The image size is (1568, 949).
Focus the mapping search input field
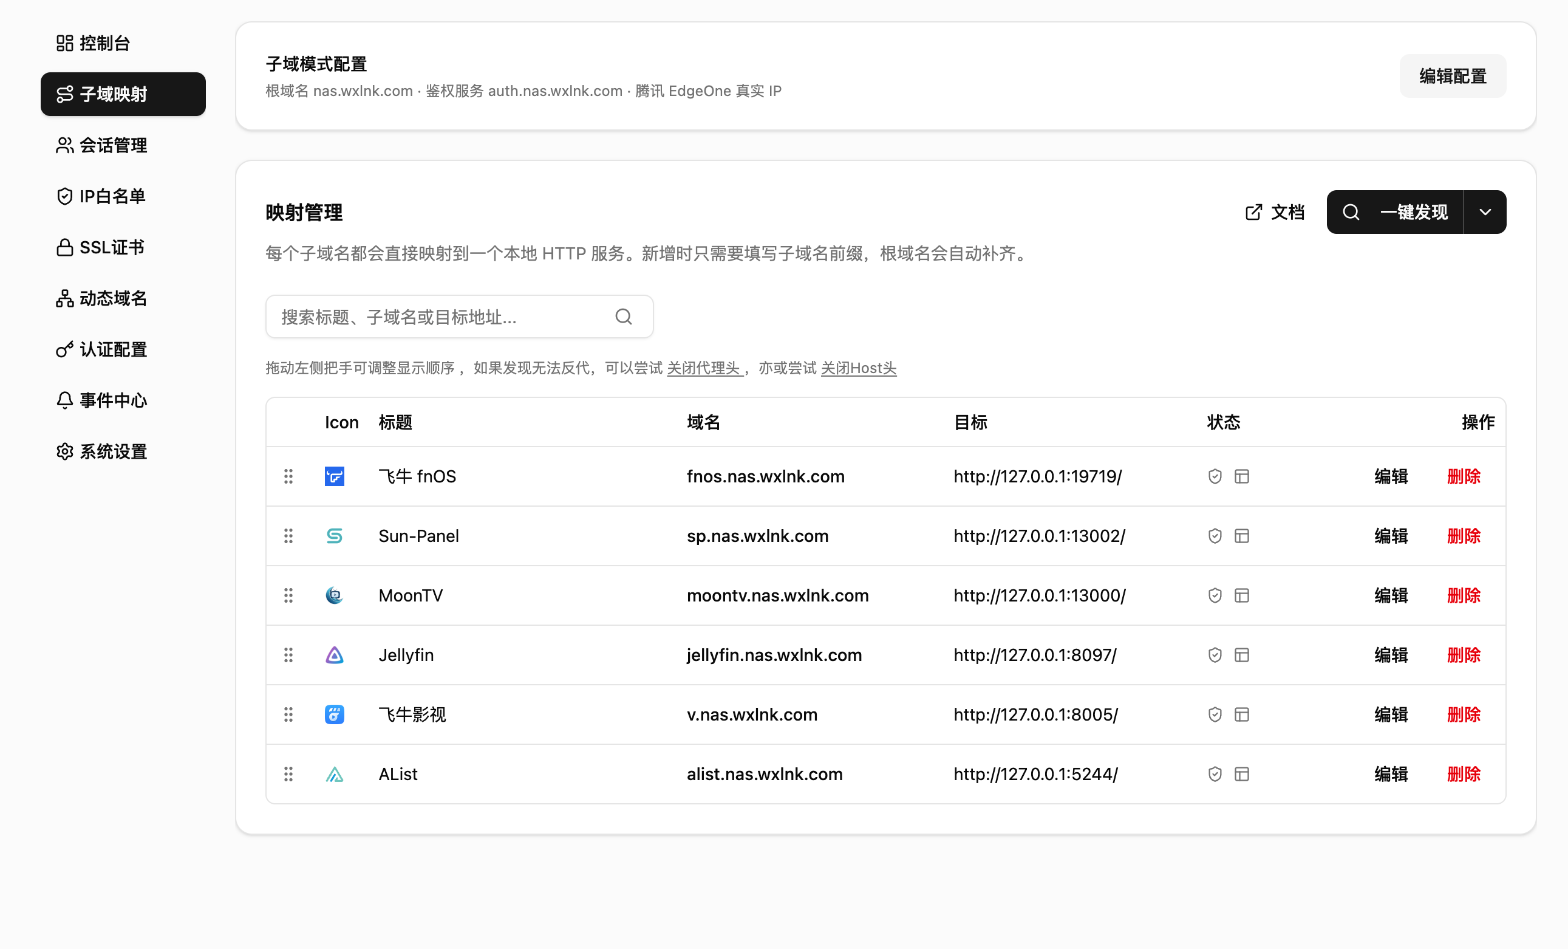tap(439, 317)
